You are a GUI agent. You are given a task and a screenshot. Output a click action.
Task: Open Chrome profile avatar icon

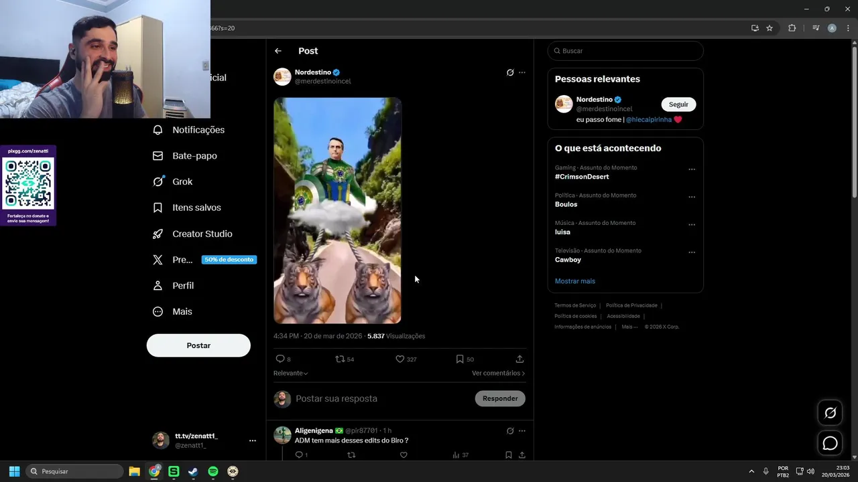[x=832, y=28]
